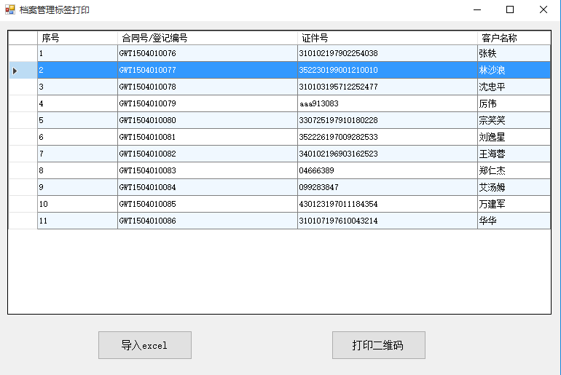
Task: Click sequence cell 10
Action: [77, 205]
